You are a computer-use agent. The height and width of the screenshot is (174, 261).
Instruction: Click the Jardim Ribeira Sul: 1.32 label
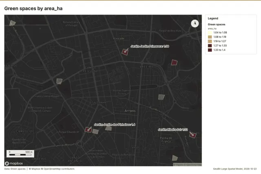[x=173, y=130]
